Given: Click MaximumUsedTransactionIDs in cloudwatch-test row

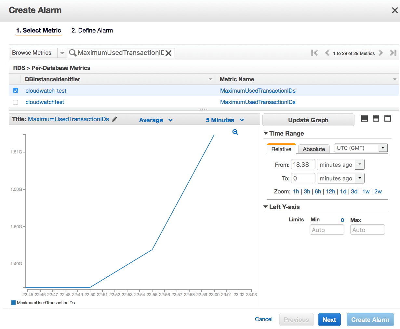Looking at the screenshot, I should point(258,91).
